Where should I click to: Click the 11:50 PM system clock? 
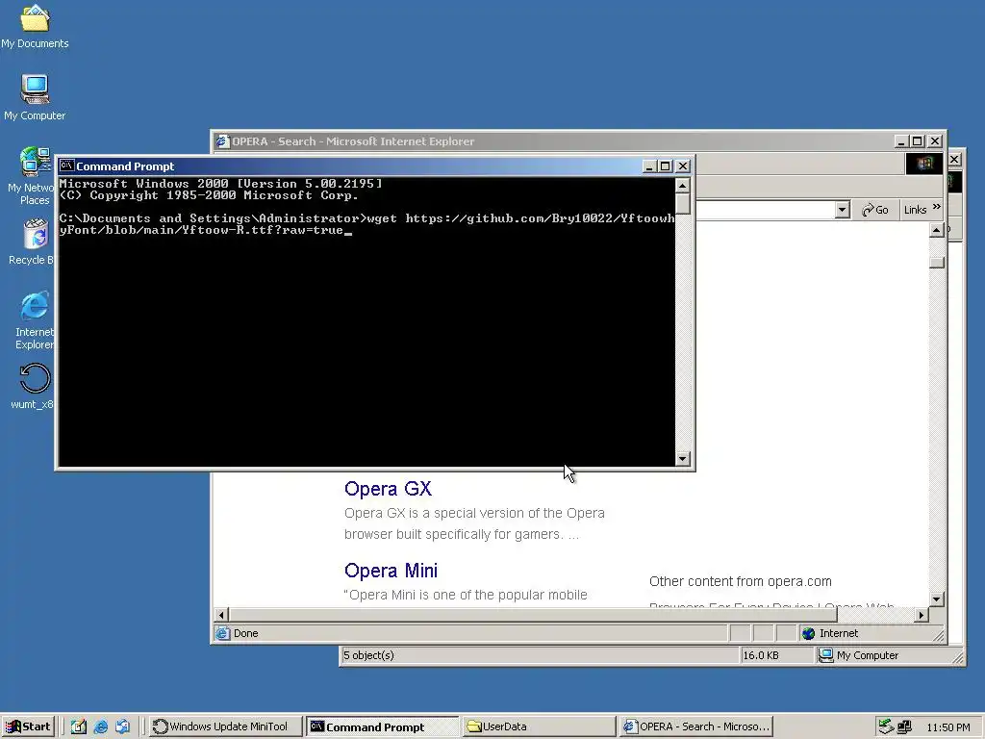point(948,727)
